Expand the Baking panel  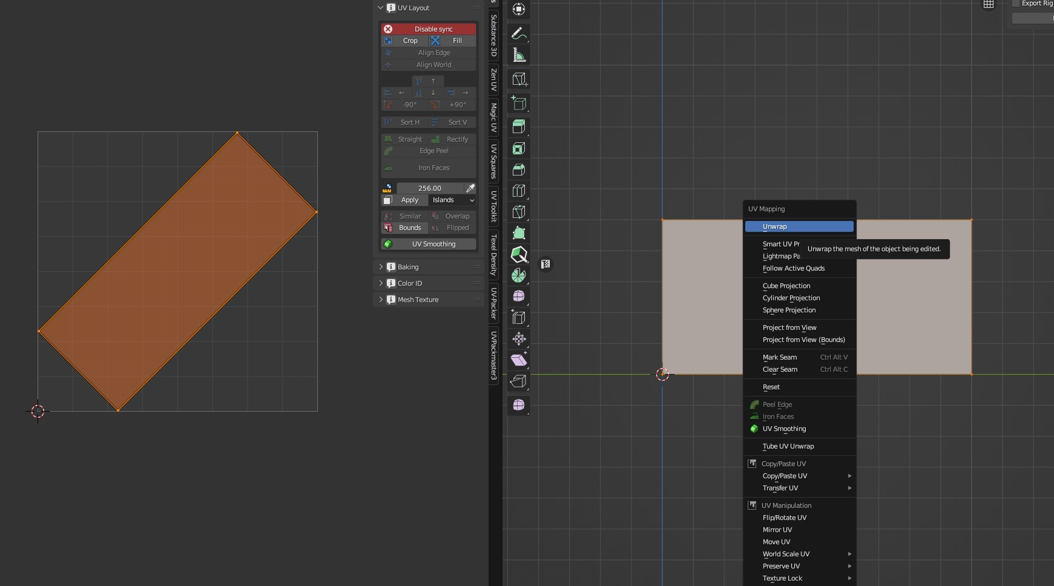click(381, 267)
